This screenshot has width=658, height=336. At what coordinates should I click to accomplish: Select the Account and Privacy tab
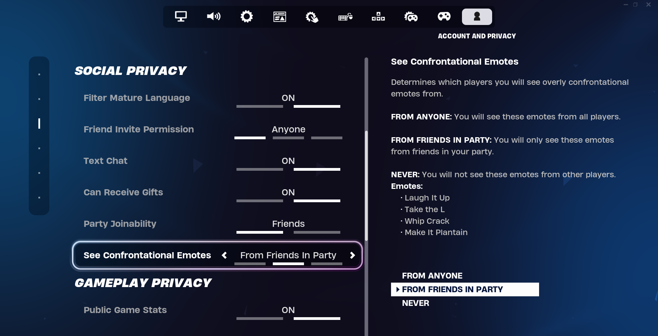point(477,16)
